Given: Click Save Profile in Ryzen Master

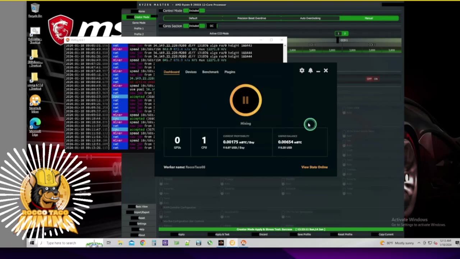Looking at the screenshot, I should coord(304,235).
